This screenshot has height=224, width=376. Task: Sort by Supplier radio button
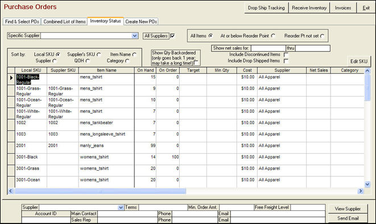coord(55,61)
